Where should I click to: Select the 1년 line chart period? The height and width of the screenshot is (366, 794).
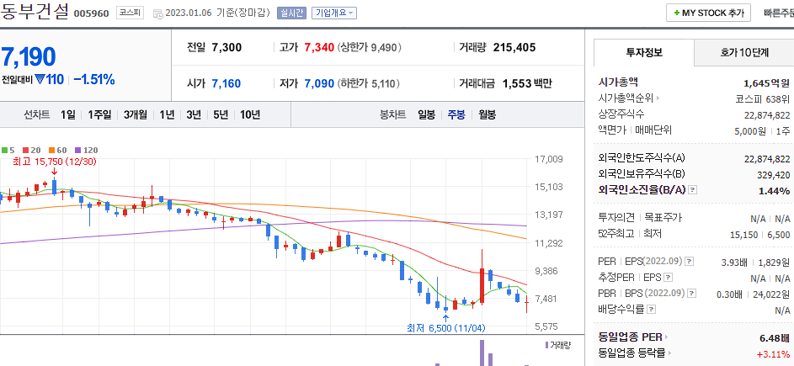[x=167, y=115]
